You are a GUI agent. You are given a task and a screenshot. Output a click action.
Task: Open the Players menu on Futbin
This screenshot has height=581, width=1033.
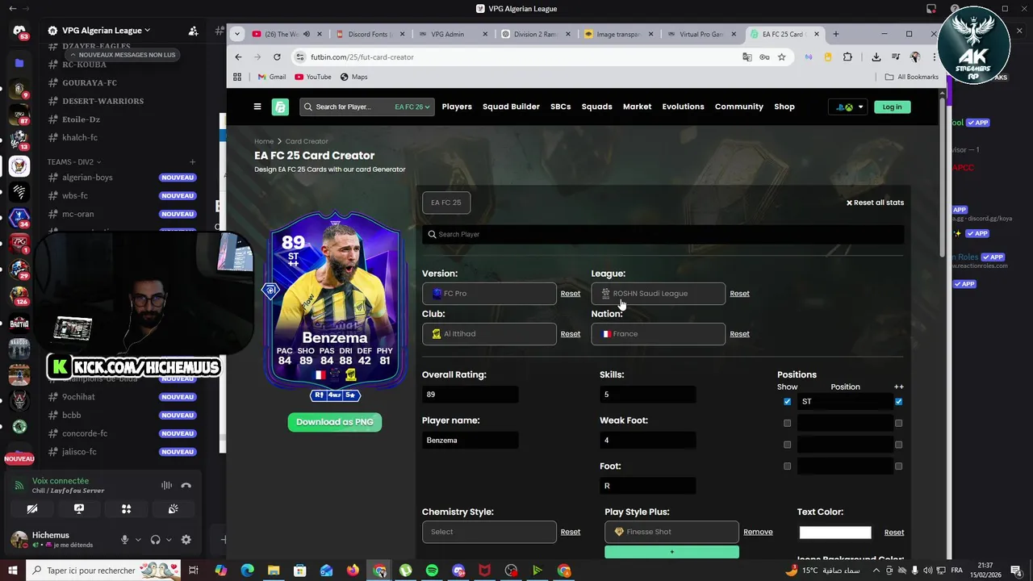pyautogui.click(x=457, y=107)
